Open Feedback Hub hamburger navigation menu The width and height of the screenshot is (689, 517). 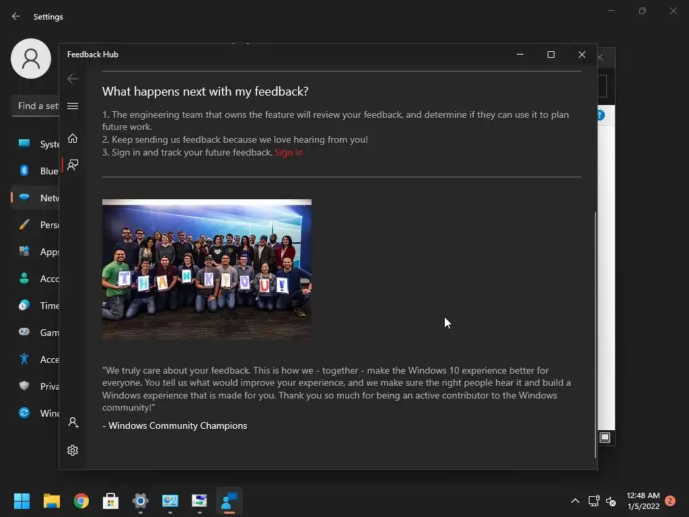pos(73,106)
